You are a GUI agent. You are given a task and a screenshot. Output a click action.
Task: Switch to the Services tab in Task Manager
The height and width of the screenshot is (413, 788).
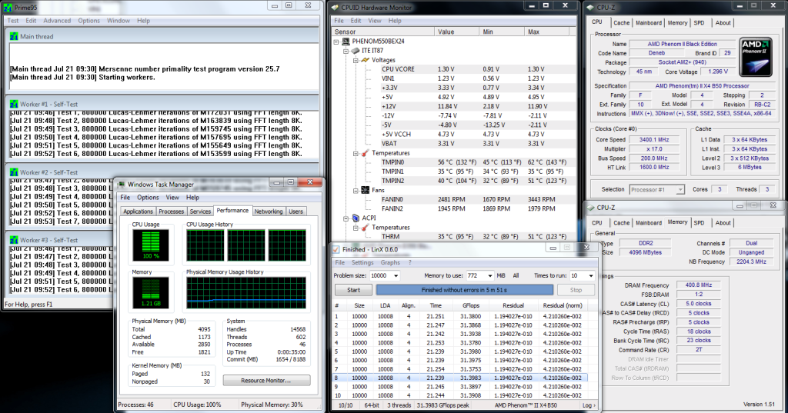pos(200,211)
